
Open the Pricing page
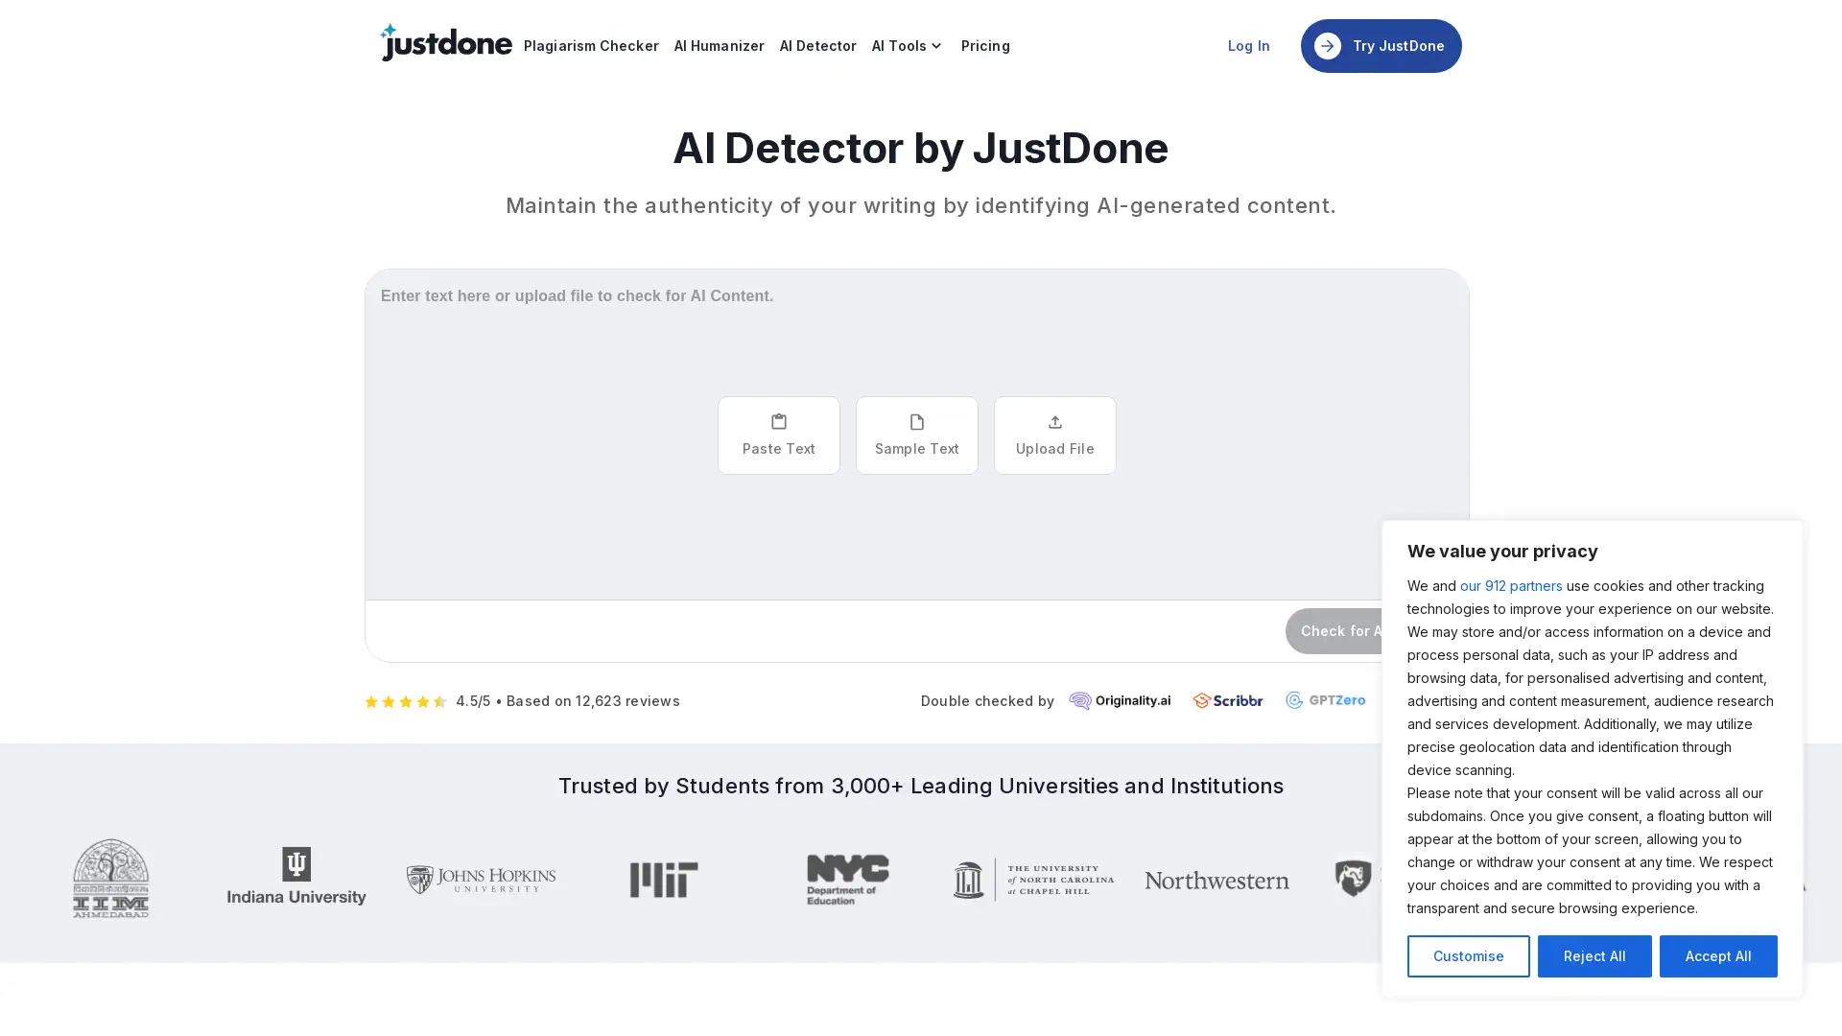tap(985, 46)
